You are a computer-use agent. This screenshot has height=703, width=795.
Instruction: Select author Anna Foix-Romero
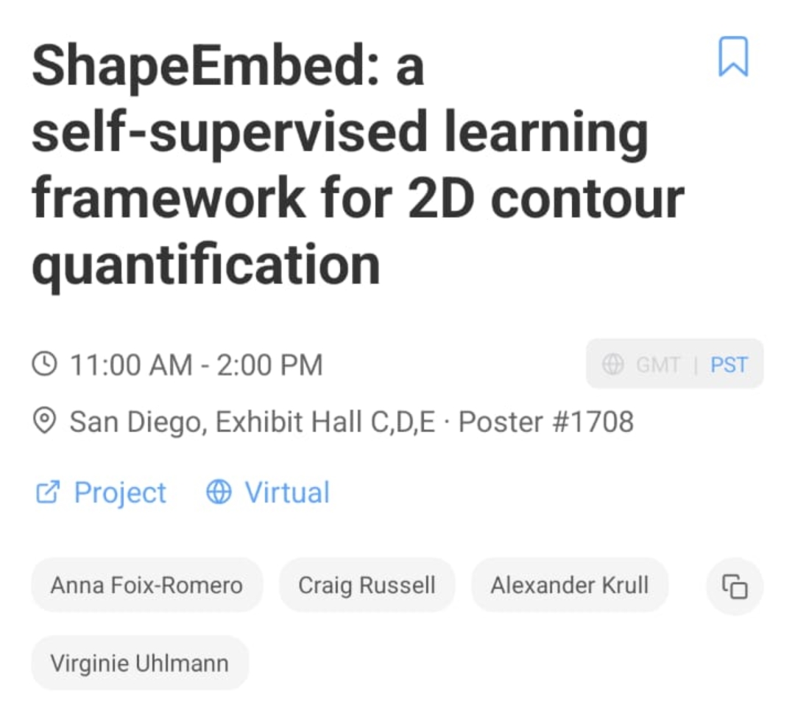pyautogui.click(x=146, y=586)
